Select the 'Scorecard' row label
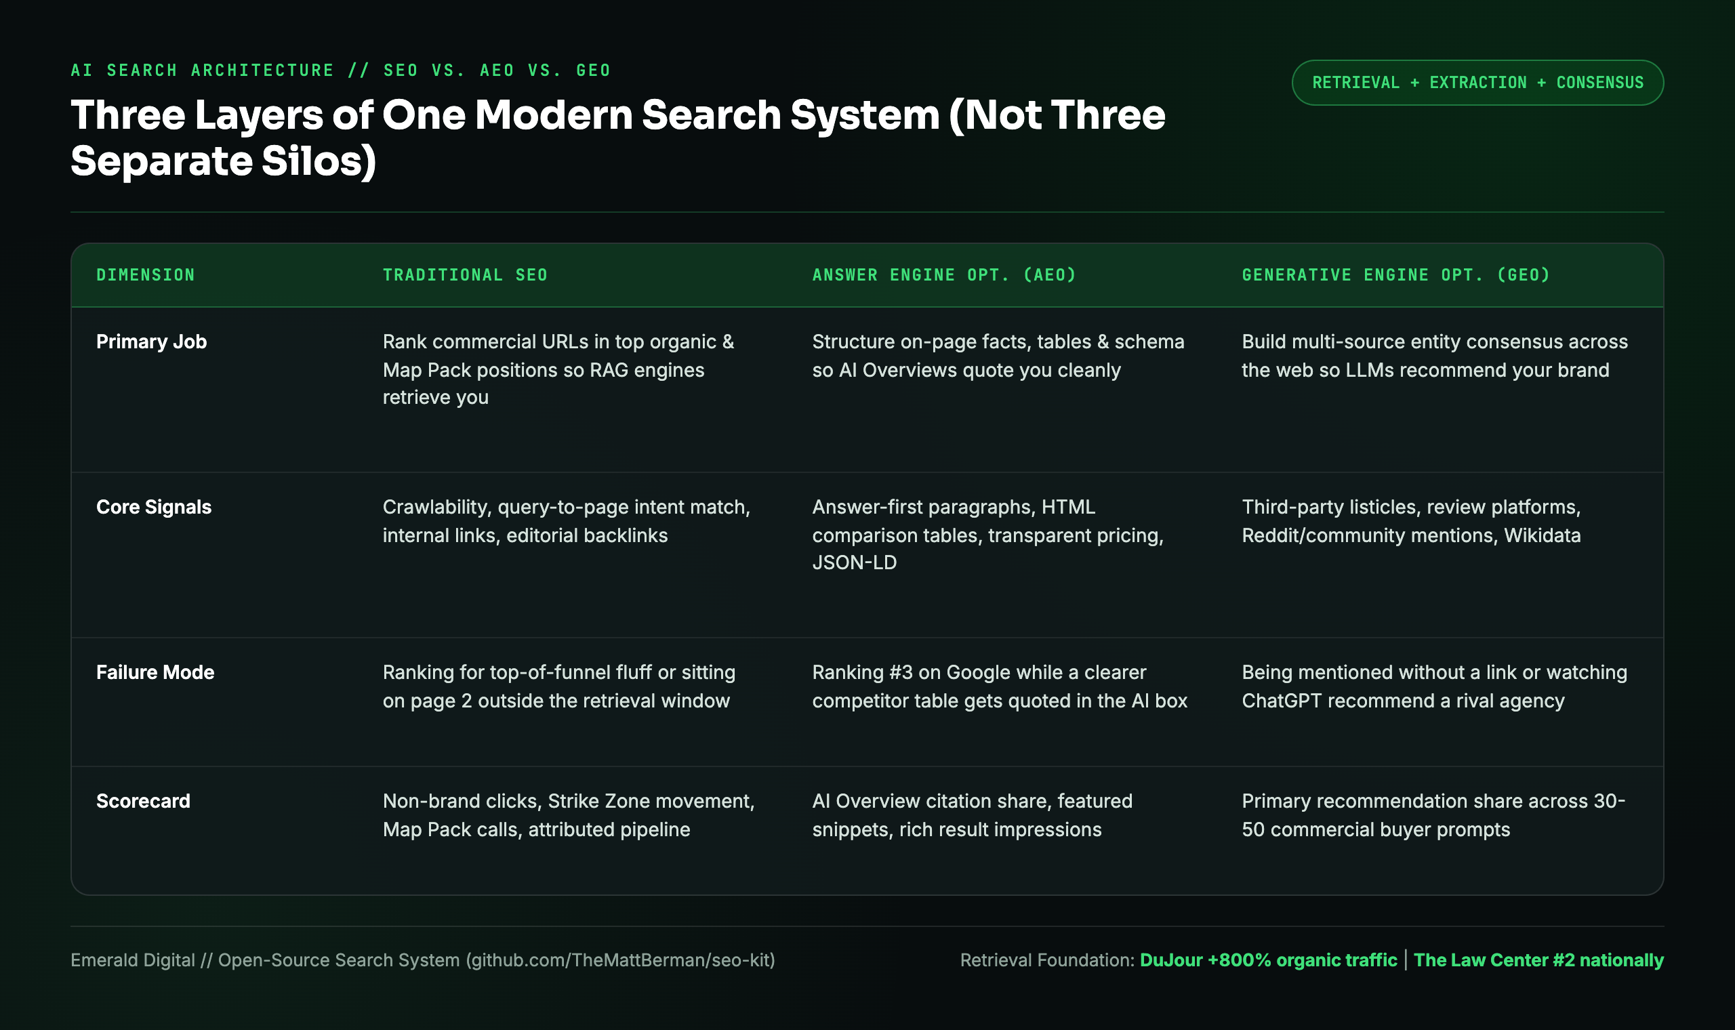This screenshot has width=1735, height=1030. click(143, 801)
